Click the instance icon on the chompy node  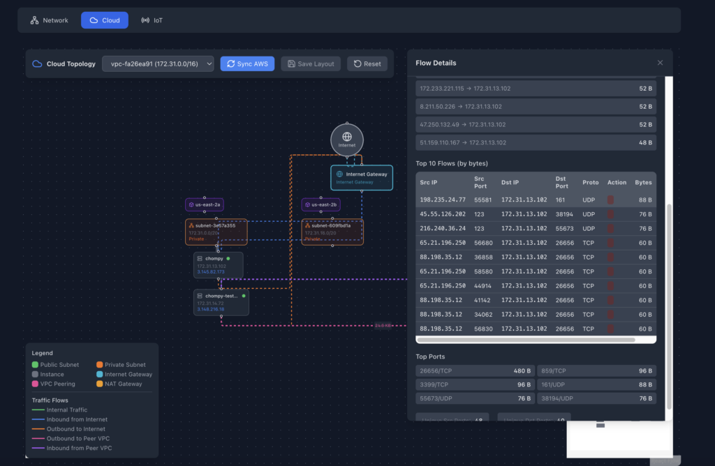pyautogui.click(x=201, y=260)
